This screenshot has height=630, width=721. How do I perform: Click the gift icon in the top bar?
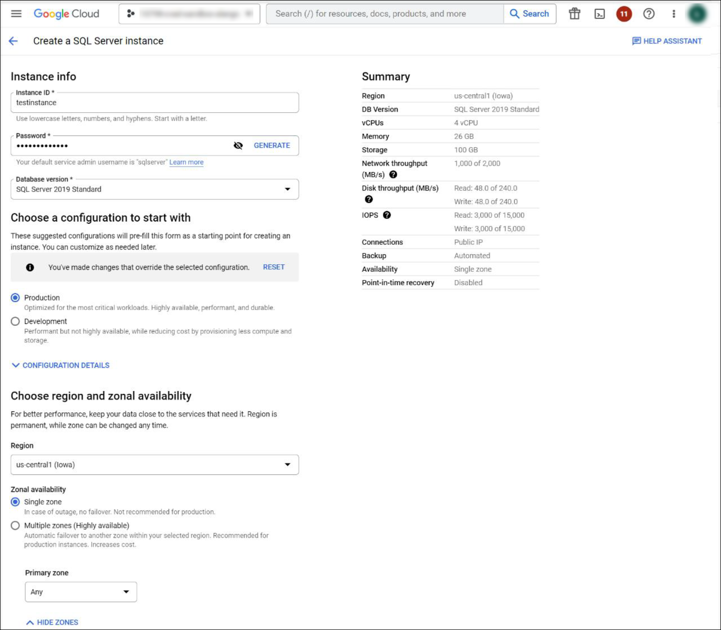pos(575,13)
